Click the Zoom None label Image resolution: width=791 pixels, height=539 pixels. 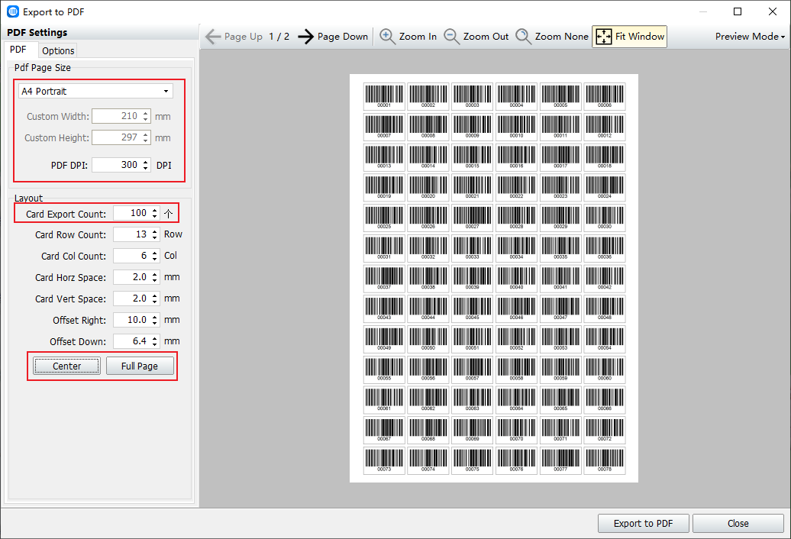(561, 37)
